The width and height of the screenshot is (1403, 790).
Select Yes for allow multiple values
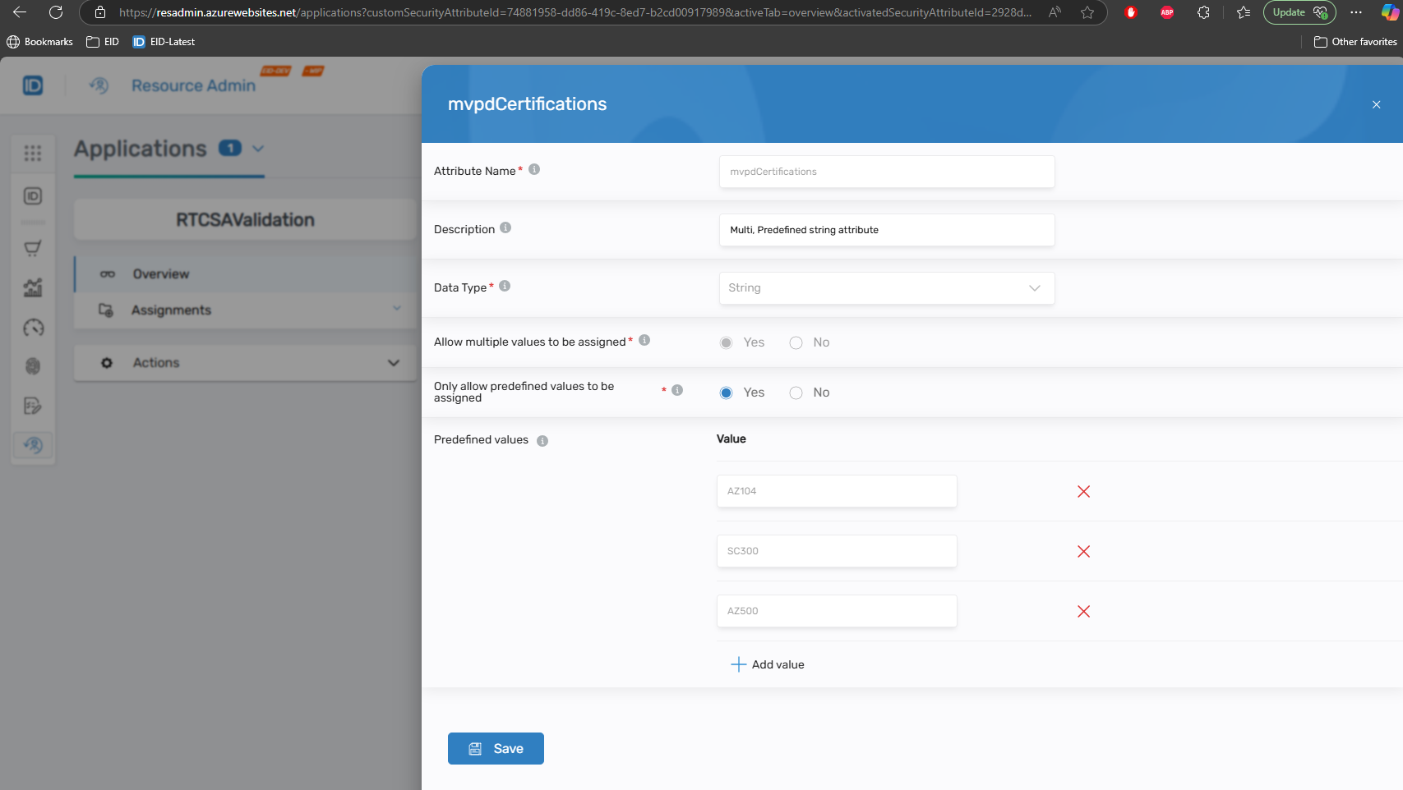point(726,342)
